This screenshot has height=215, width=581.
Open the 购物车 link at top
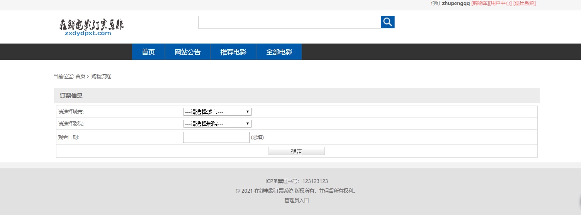tap(480, 3)
